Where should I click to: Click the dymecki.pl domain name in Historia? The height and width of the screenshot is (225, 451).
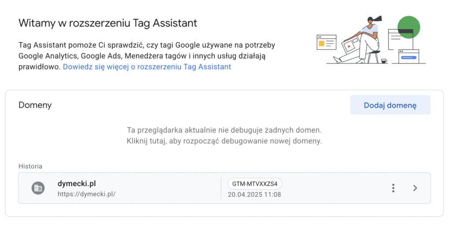77,184
